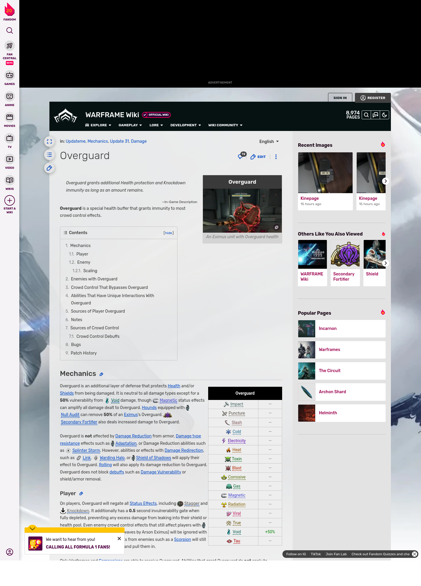Open the Development dropdown menu
Screen dimensions: 421x586
(186, 125)
